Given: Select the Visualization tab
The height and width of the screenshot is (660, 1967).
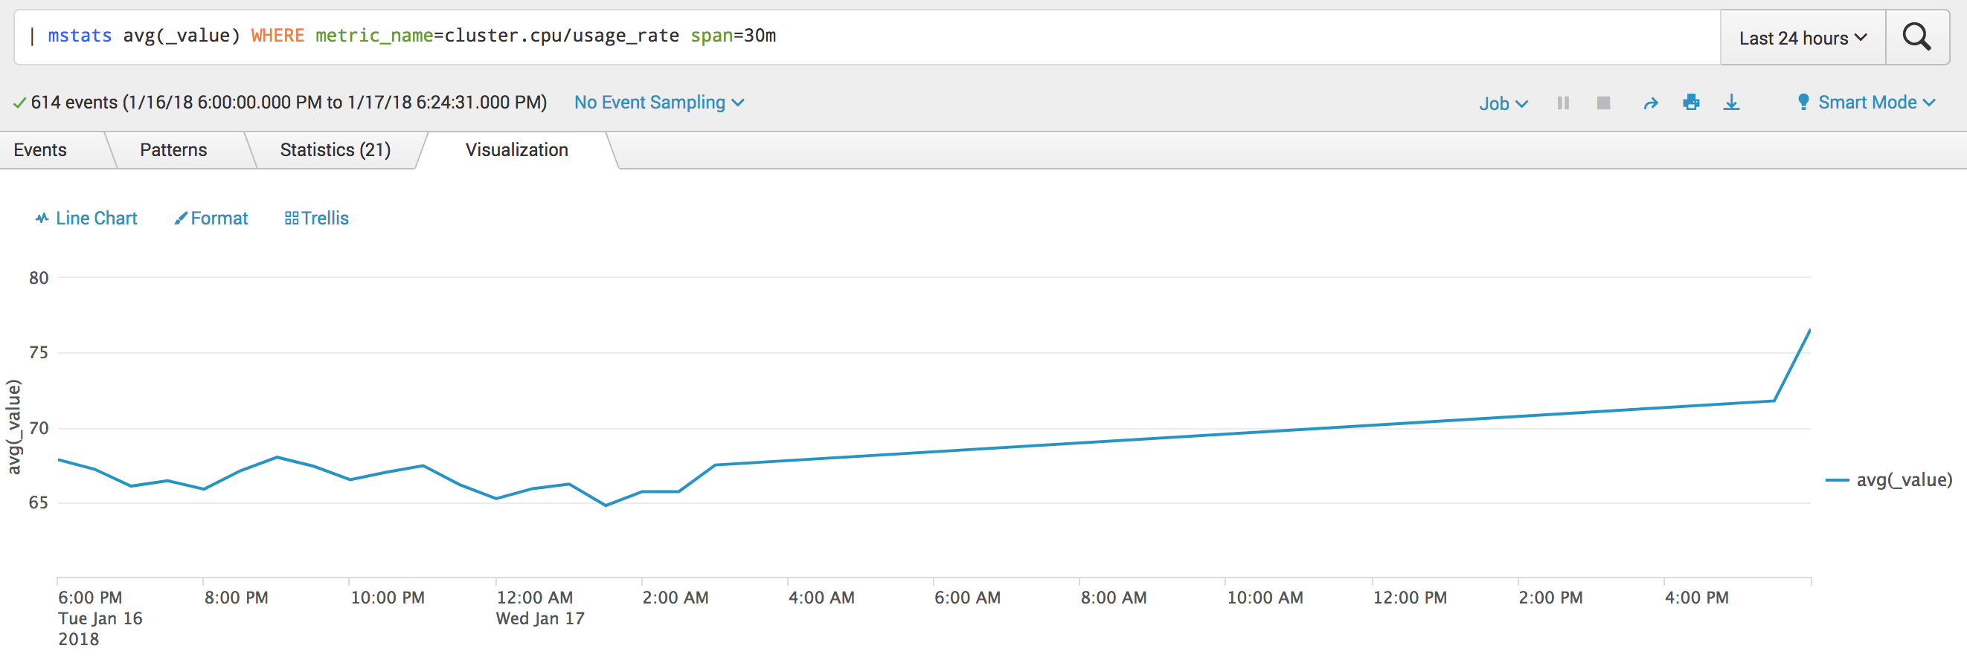Looking at the screenshot, I should 517,149.
